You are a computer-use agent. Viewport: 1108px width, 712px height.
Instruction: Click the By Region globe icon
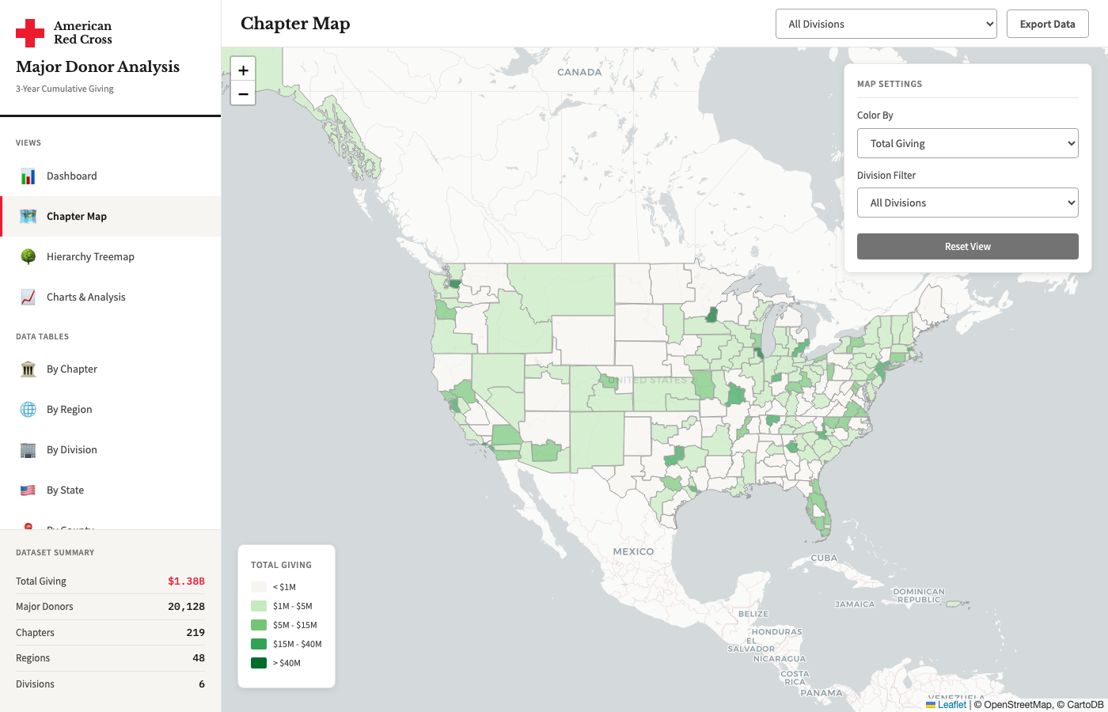(28, 410)
